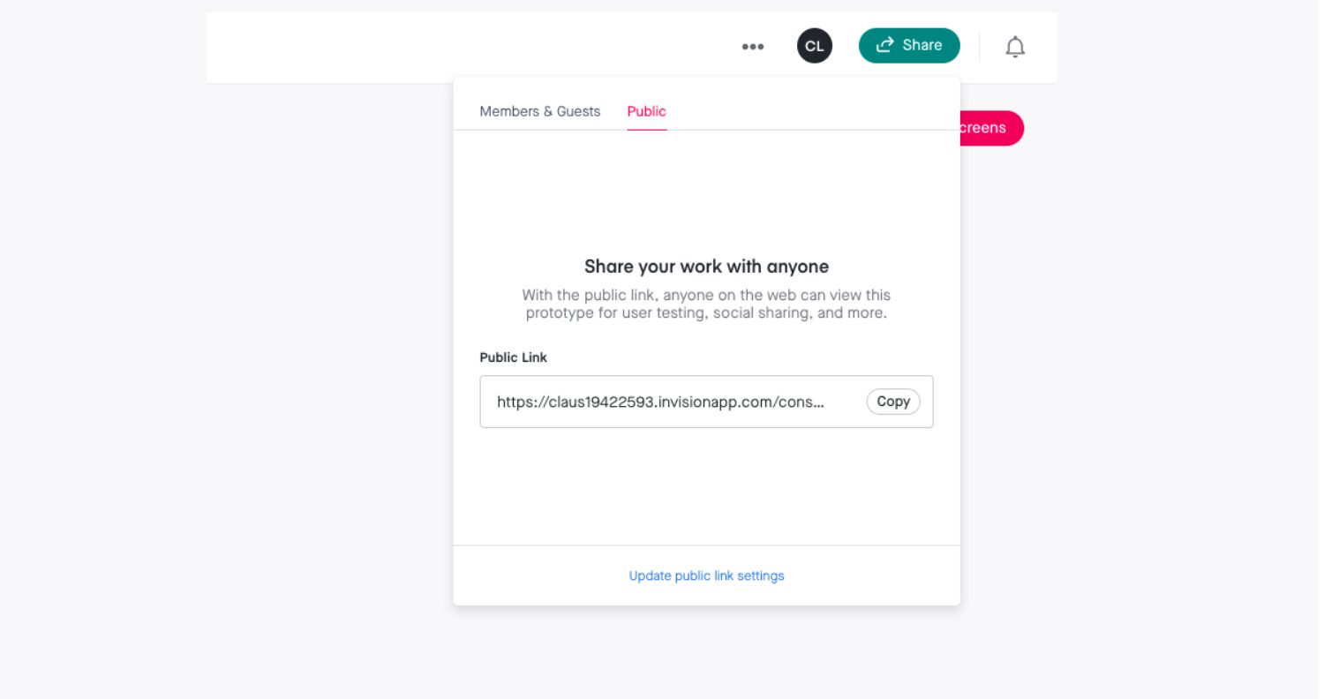The width and height of the screenshot is (1324, 699).
Task: Click the "Public Link" field label
Action: pos(513,357)
